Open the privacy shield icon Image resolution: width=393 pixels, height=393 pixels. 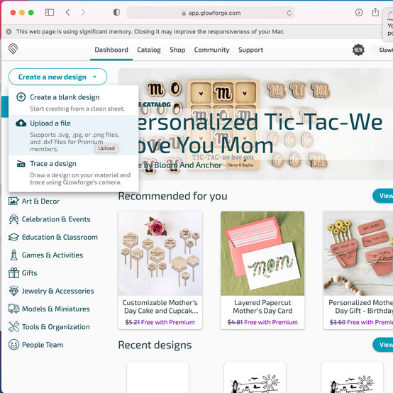(116, 12)
